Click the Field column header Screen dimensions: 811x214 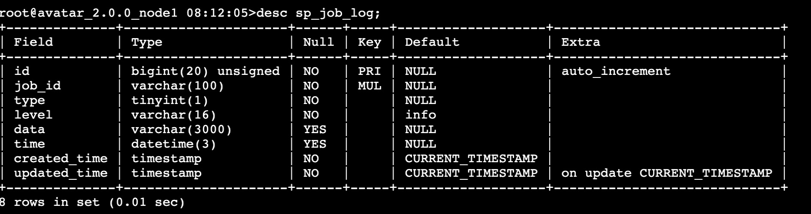click(33, 42)
